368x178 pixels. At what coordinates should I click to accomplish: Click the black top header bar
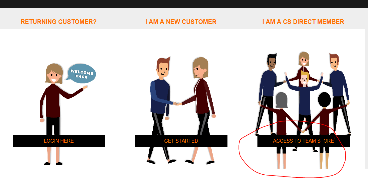(x=184, y=4)
